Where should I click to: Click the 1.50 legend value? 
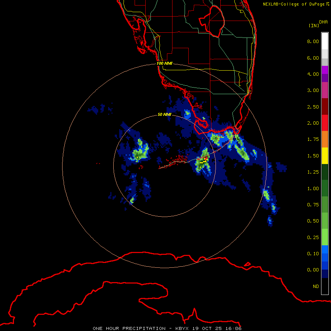(x=313, y=156)
